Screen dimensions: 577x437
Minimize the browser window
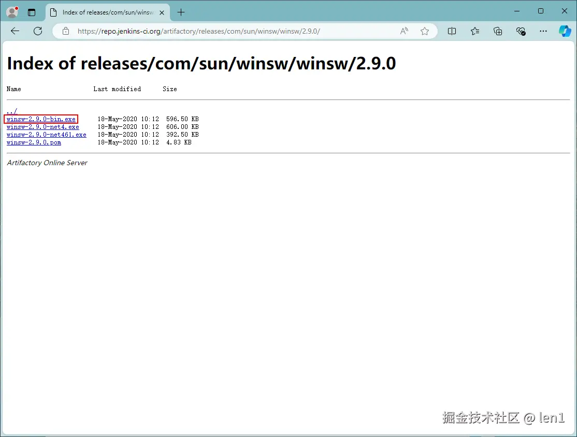click(x=517, y=11)
